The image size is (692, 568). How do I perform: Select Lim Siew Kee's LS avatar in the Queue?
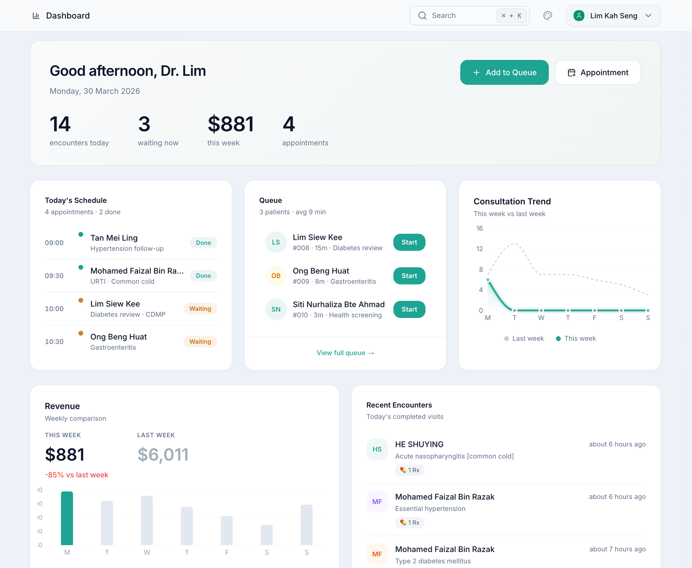[276, 242]
